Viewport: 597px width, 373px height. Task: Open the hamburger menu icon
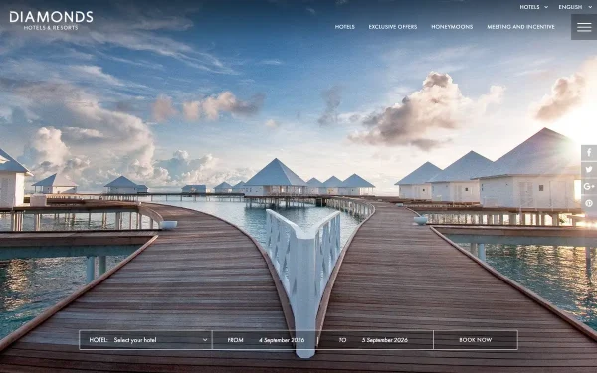[584, 27]
